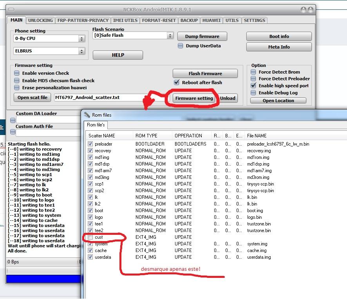
Task: Select the boot.img file name cell
Action: pos(255,211)
